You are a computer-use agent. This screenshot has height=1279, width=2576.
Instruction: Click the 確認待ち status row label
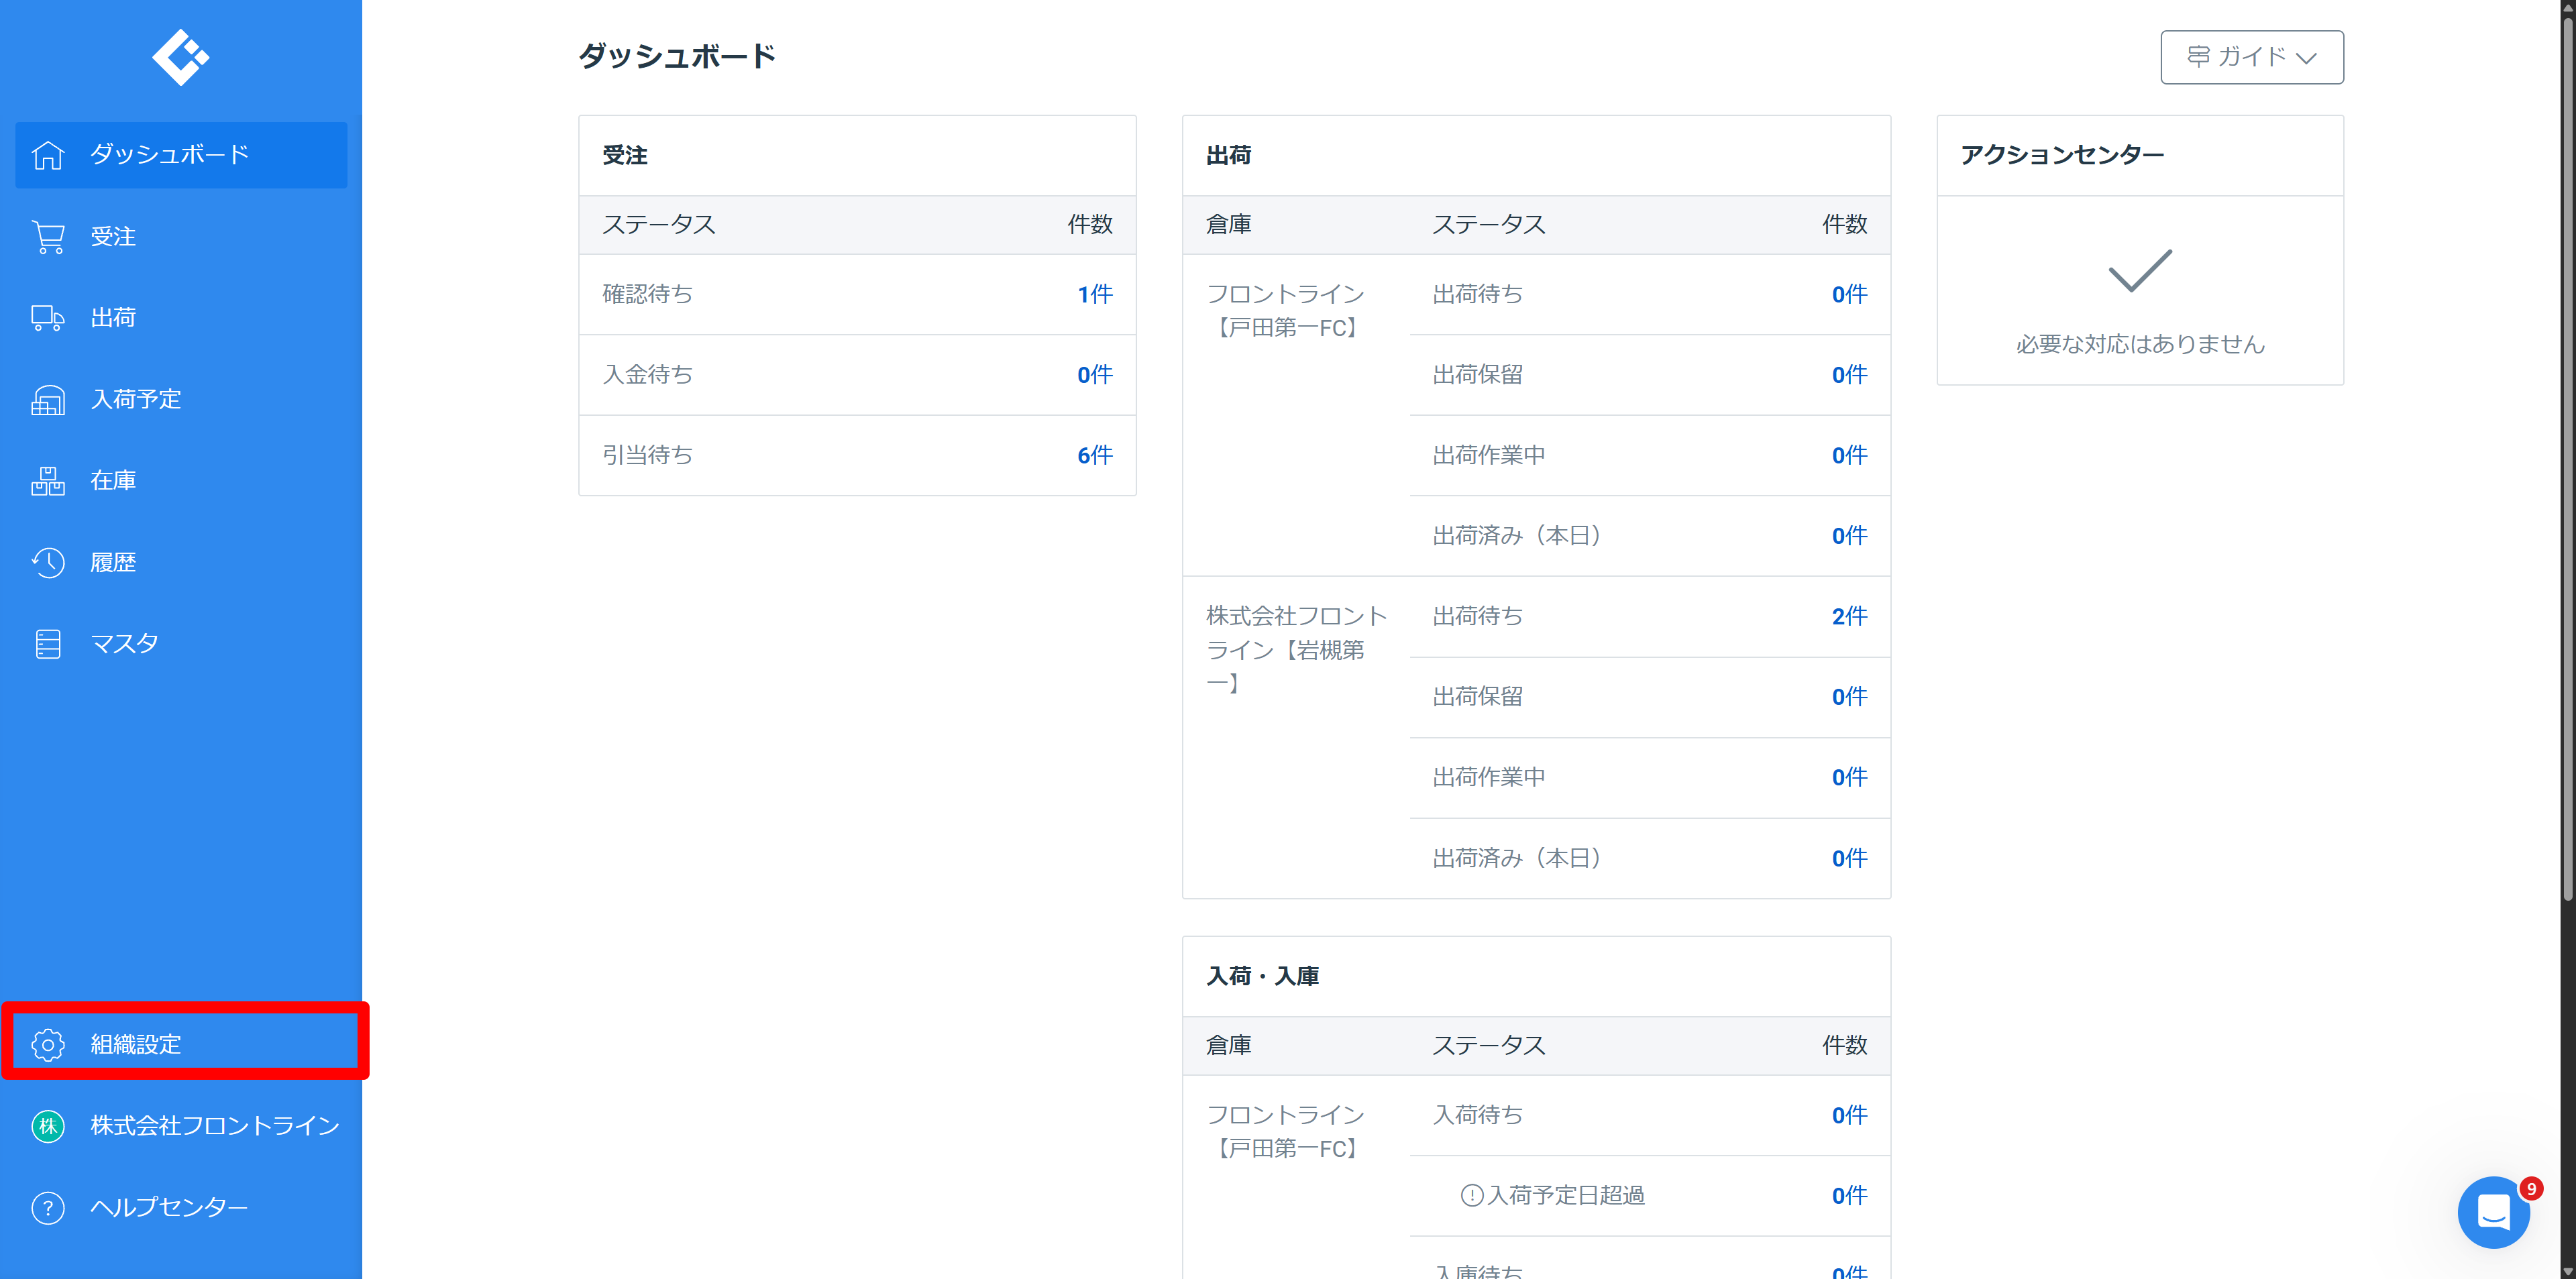[647, 294]
